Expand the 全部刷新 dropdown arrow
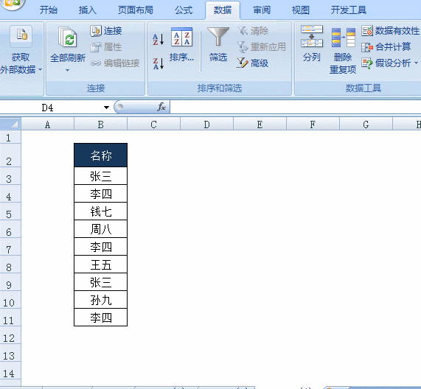The width and height of the screenshot is (421, 389). point(67,71)
